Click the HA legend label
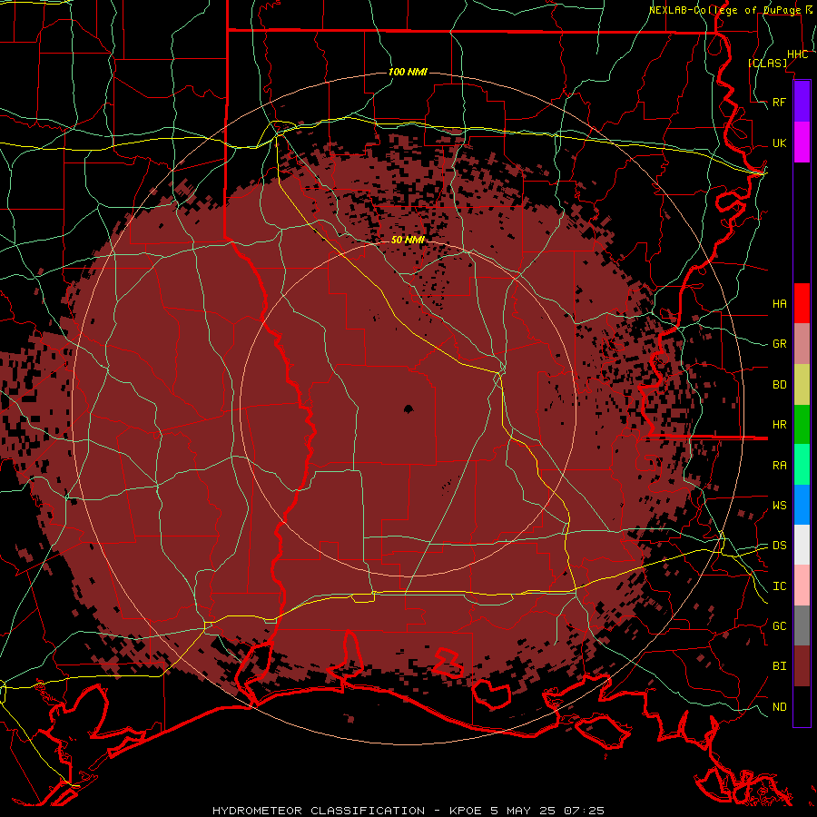 tap(780, 304)
